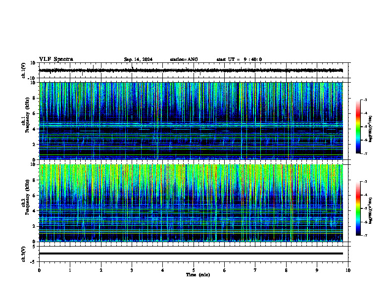Click the ch.2 frequency axis tick "4"
392x303 pixels.
(34, 211)
